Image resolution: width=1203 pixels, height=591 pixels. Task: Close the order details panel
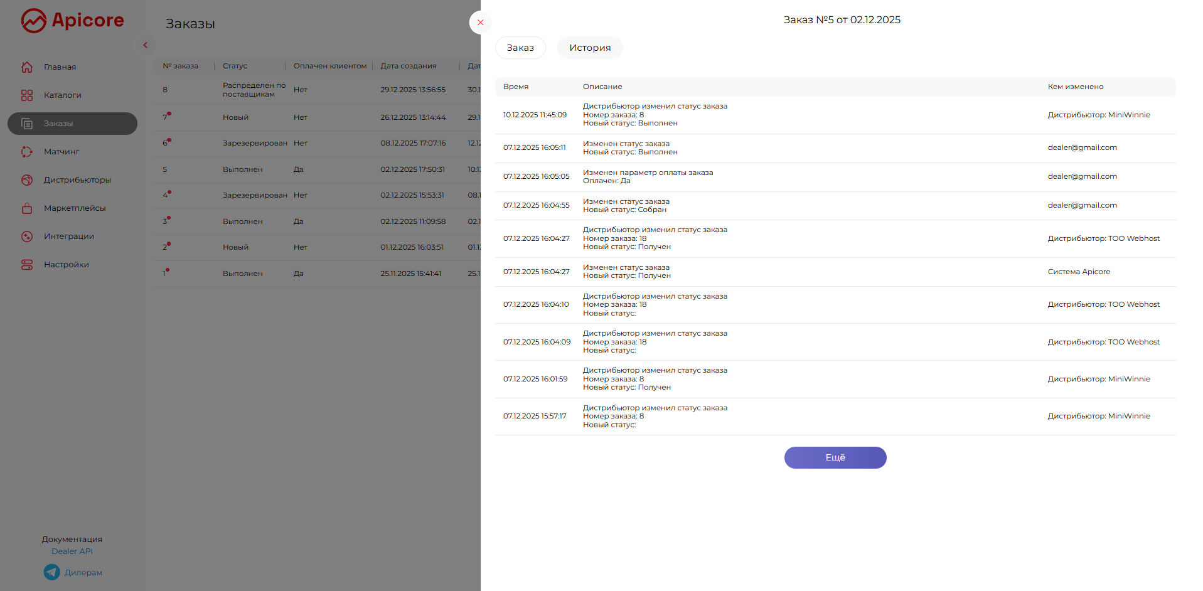point(480,23)
